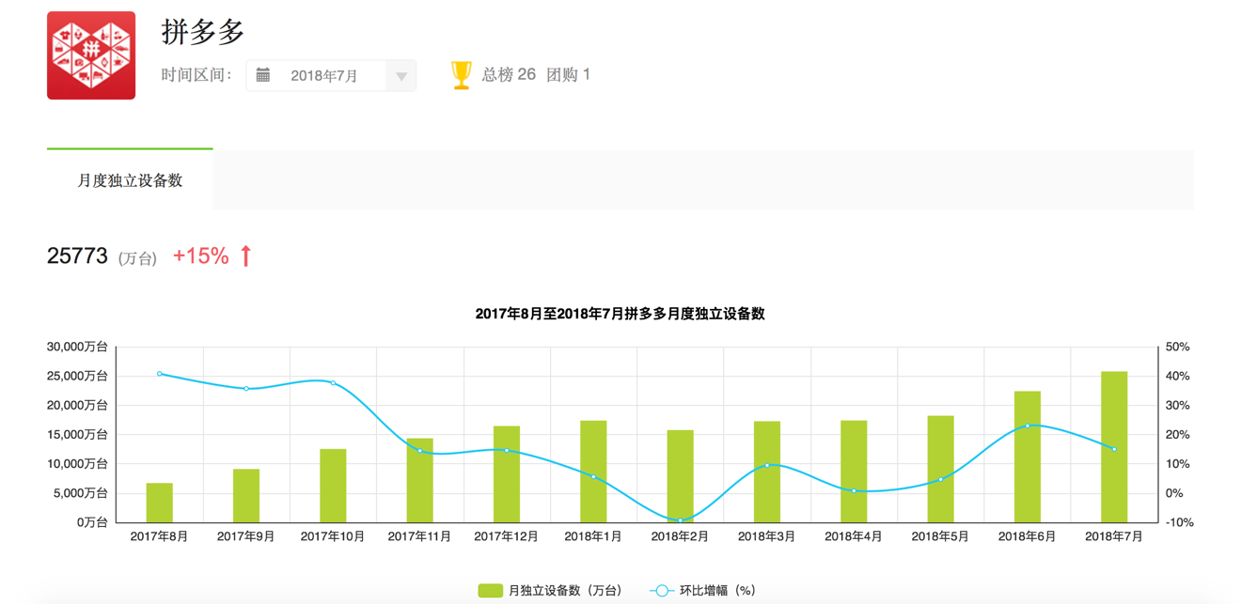Click the 拼多多 app name heading
The height and width of the screenshot is (604, 1241).
[203, 32]
